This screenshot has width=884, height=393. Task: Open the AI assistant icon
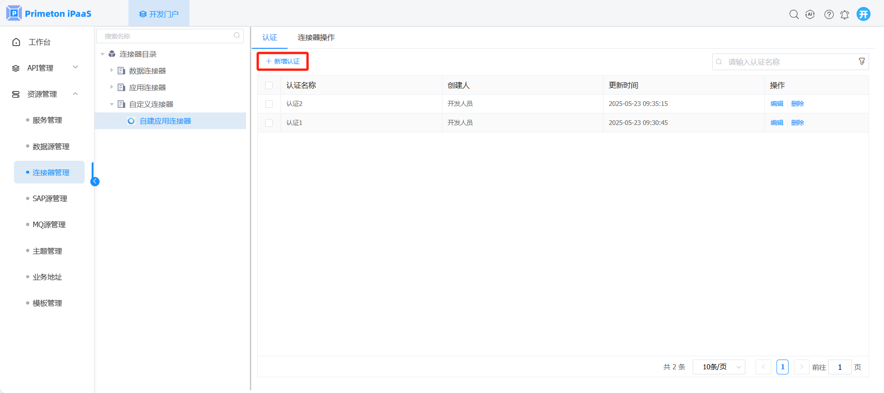click(810, 14)
